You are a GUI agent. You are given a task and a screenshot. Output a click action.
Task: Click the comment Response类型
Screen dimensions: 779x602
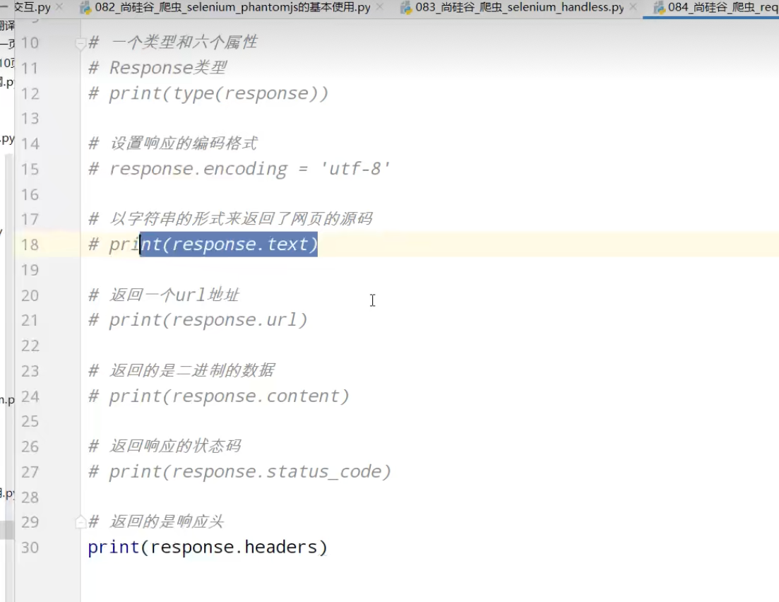click(x=157, y=68)
